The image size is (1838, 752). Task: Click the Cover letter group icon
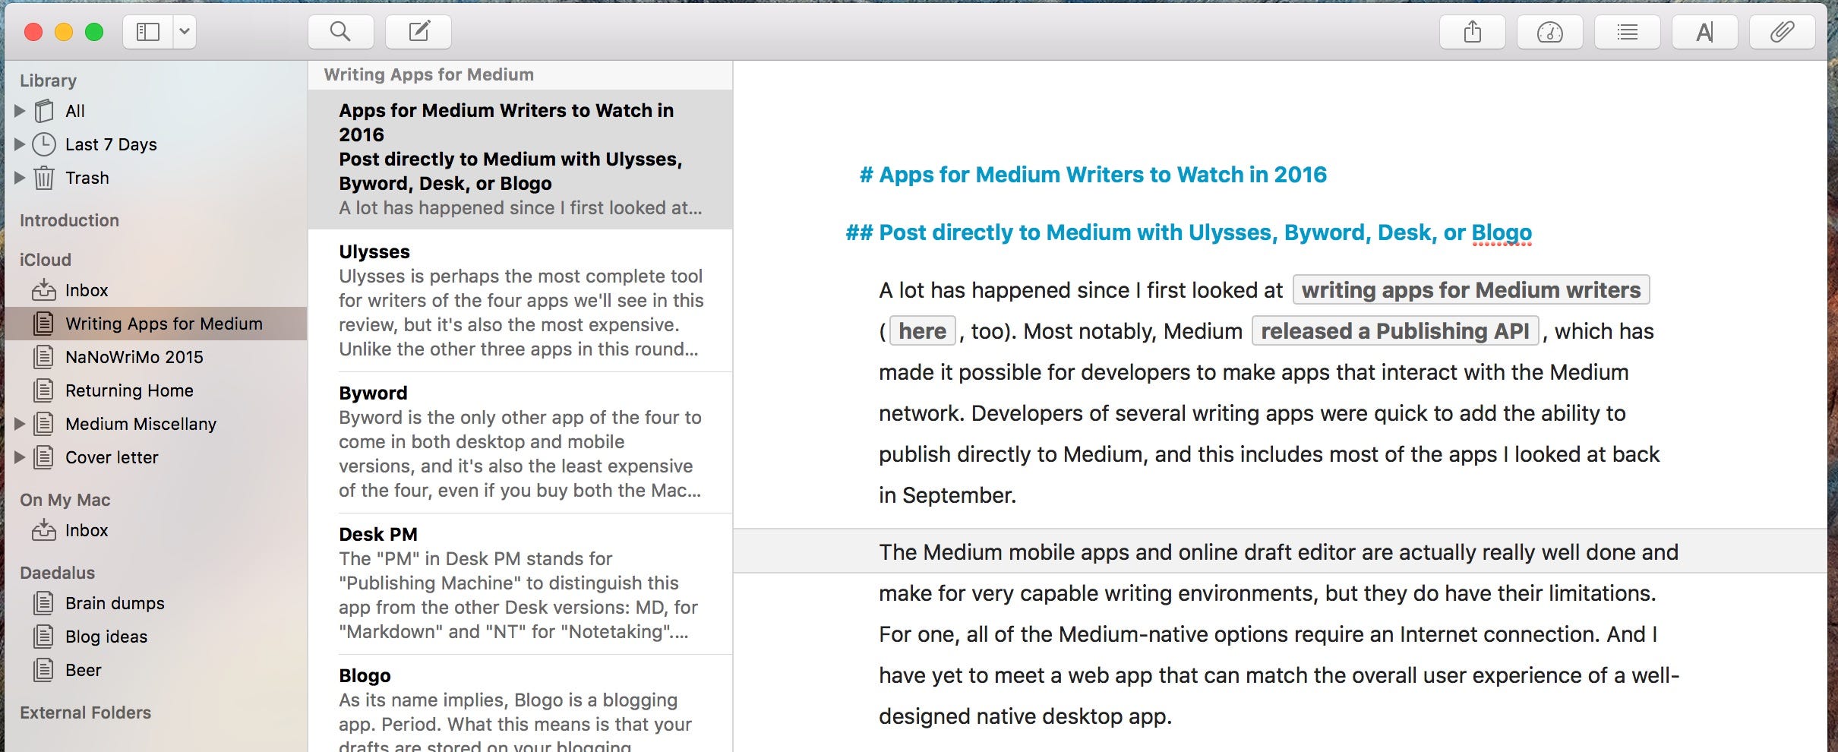point(44,457)
